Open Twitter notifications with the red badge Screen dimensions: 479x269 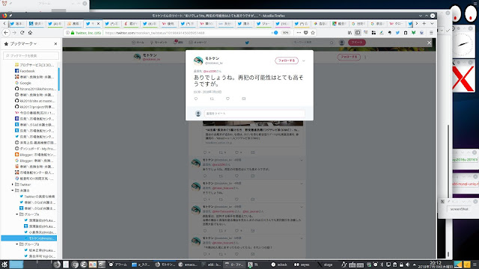point(178,42)
